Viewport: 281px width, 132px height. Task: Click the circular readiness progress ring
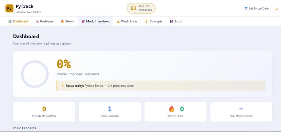point(35,74)
